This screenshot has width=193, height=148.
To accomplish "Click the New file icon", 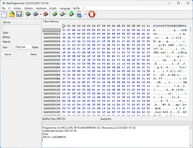I will [x=4, y=14].
